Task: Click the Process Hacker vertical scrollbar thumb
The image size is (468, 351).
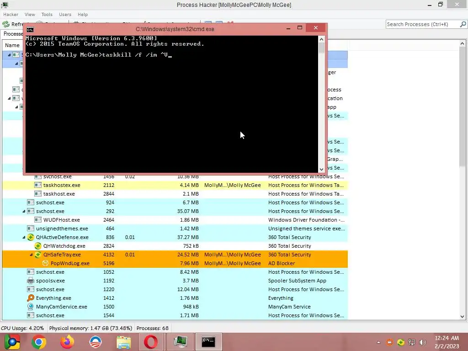Action: 463,107
